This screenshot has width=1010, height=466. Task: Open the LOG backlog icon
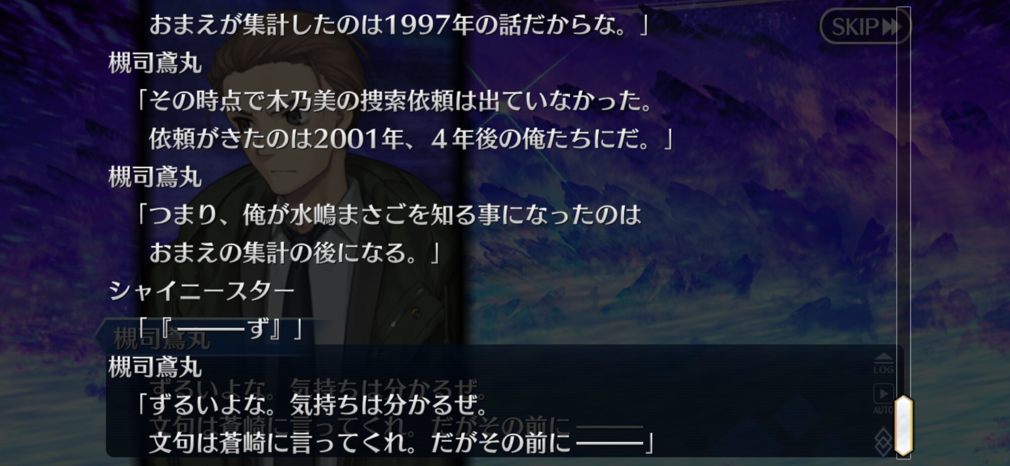[883, 364]
